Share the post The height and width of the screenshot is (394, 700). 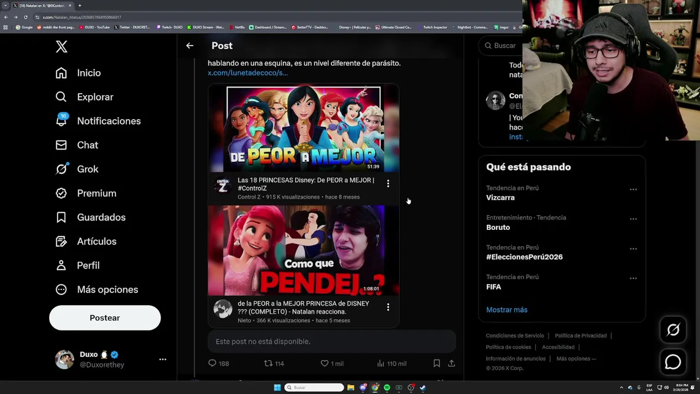[451, 363]
